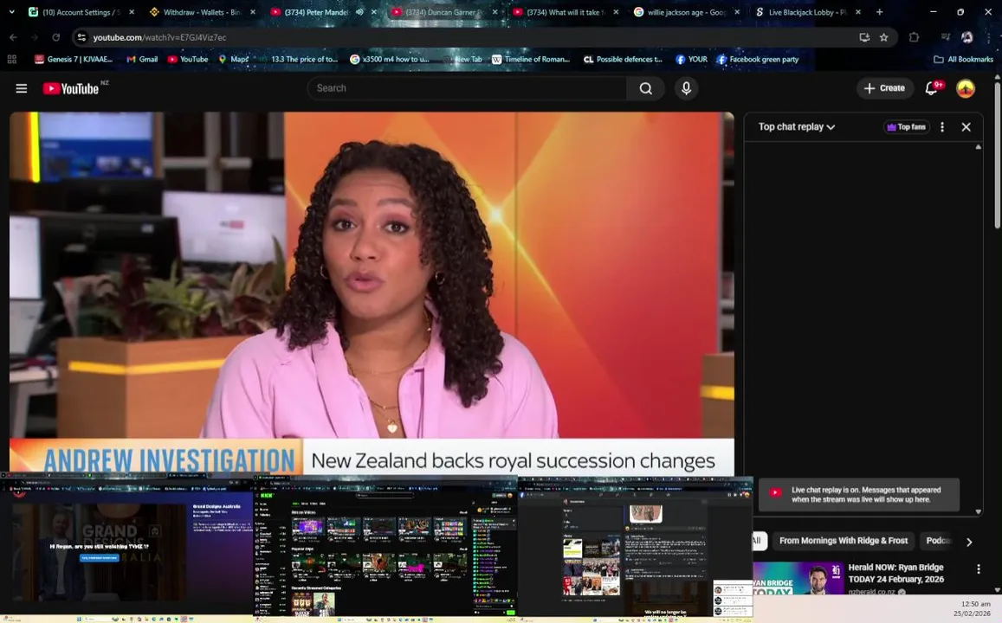1002x623 pixels.
Task: Open the Possible defences bookmark
Action: pyautogui.click(x=623, y=59)
